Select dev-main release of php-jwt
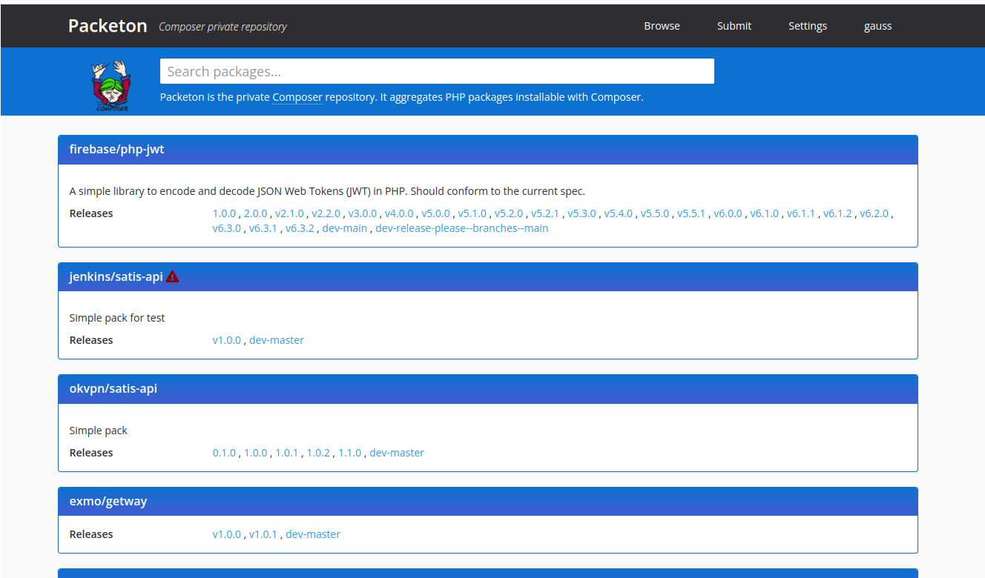Image resolution: width=985 pixels, height=578 pixels. (x=344, y=228)
